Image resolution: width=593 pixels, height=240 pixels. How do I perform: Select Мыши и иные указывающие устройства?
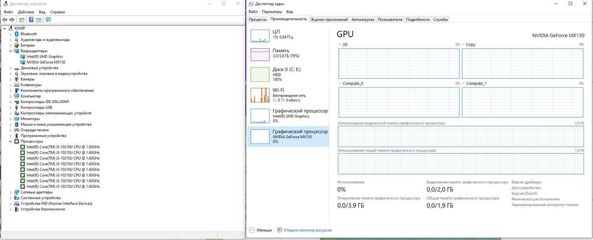click(56, 124)
